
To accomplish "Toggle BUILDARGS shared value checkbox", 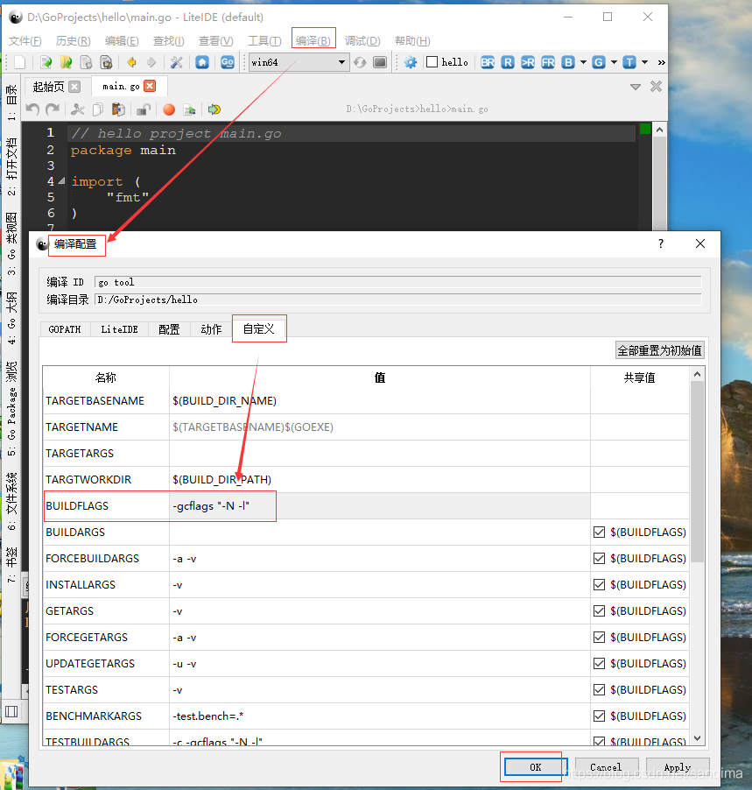I will pyautogui.click(x=599, y=532).
